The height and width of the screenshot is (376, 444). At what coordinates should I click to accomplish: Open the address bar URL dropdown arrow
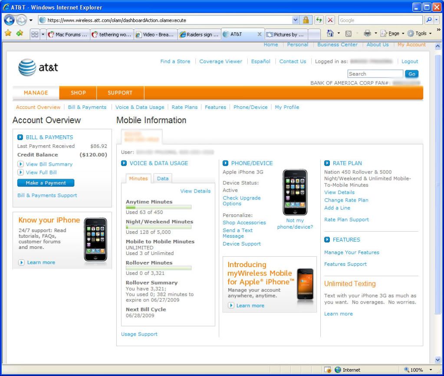pyautogui.click(x=295, y=20)
